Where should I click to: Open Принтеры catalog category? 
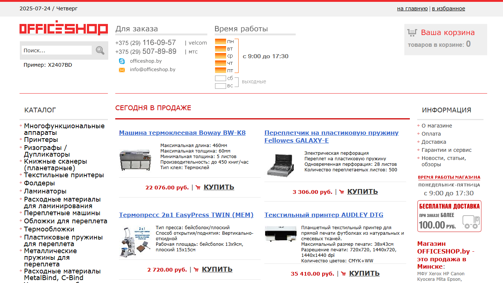click(x=41, y=140)
